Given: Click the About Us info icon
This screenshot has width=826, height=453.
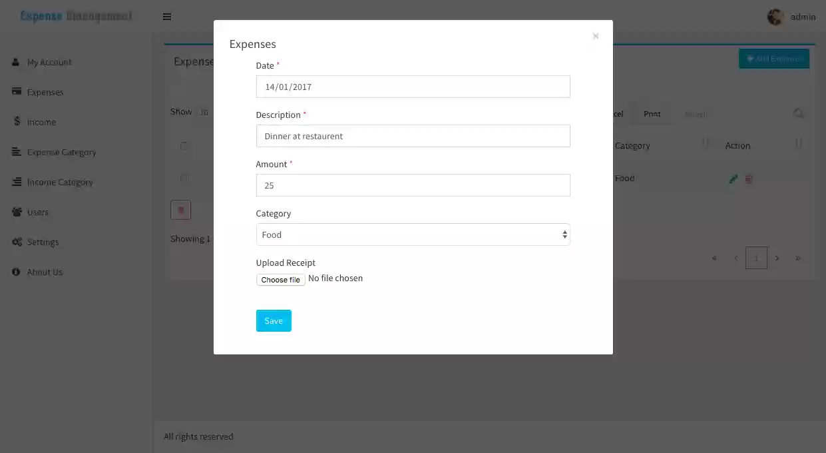Looking at the screenshot, I should pyautogui.click(x=17, y=272).
